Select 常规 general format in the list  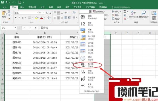tap(91, 17)
